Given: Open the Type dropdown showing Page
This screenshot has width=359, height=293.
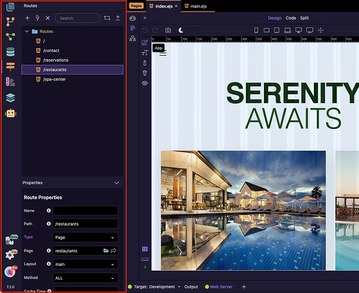Looking at the screenshot, I should (x=85, y=237).
